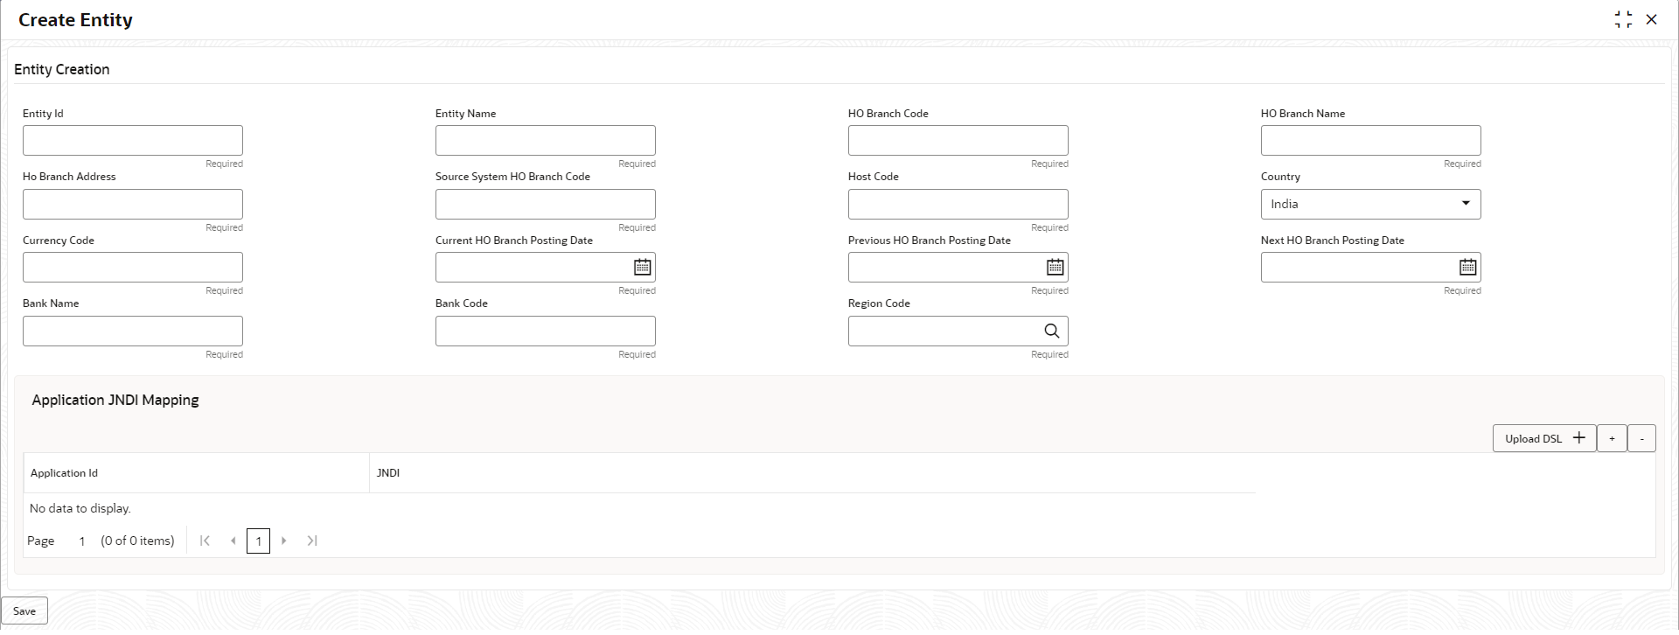Click the Region Code search icon

click(1052, 331)
